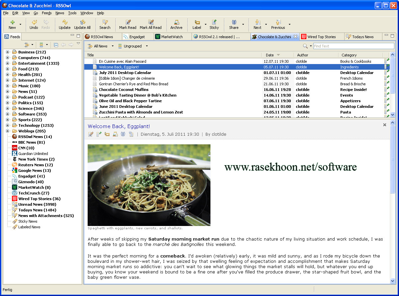Close the article preview with X

[385, 125]
